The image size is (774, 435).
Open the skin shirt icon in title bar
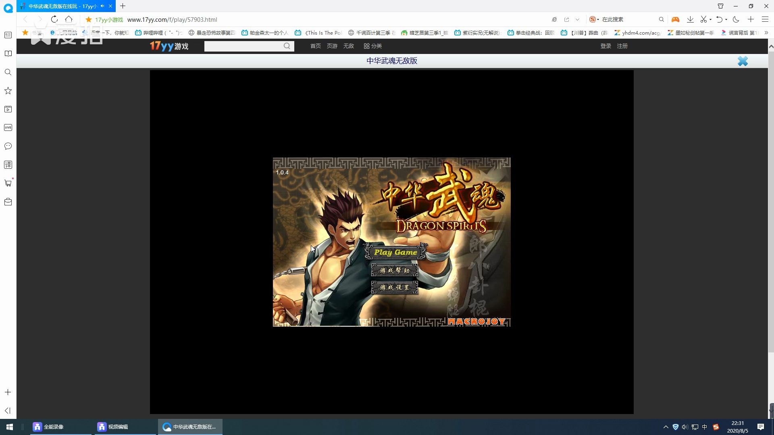720,6
